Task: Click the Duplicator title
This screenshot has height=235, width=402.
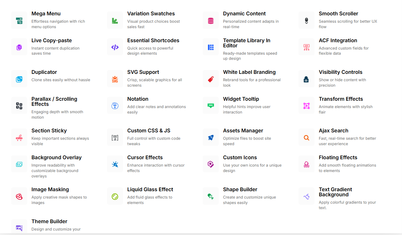Action: coord(44,72)
